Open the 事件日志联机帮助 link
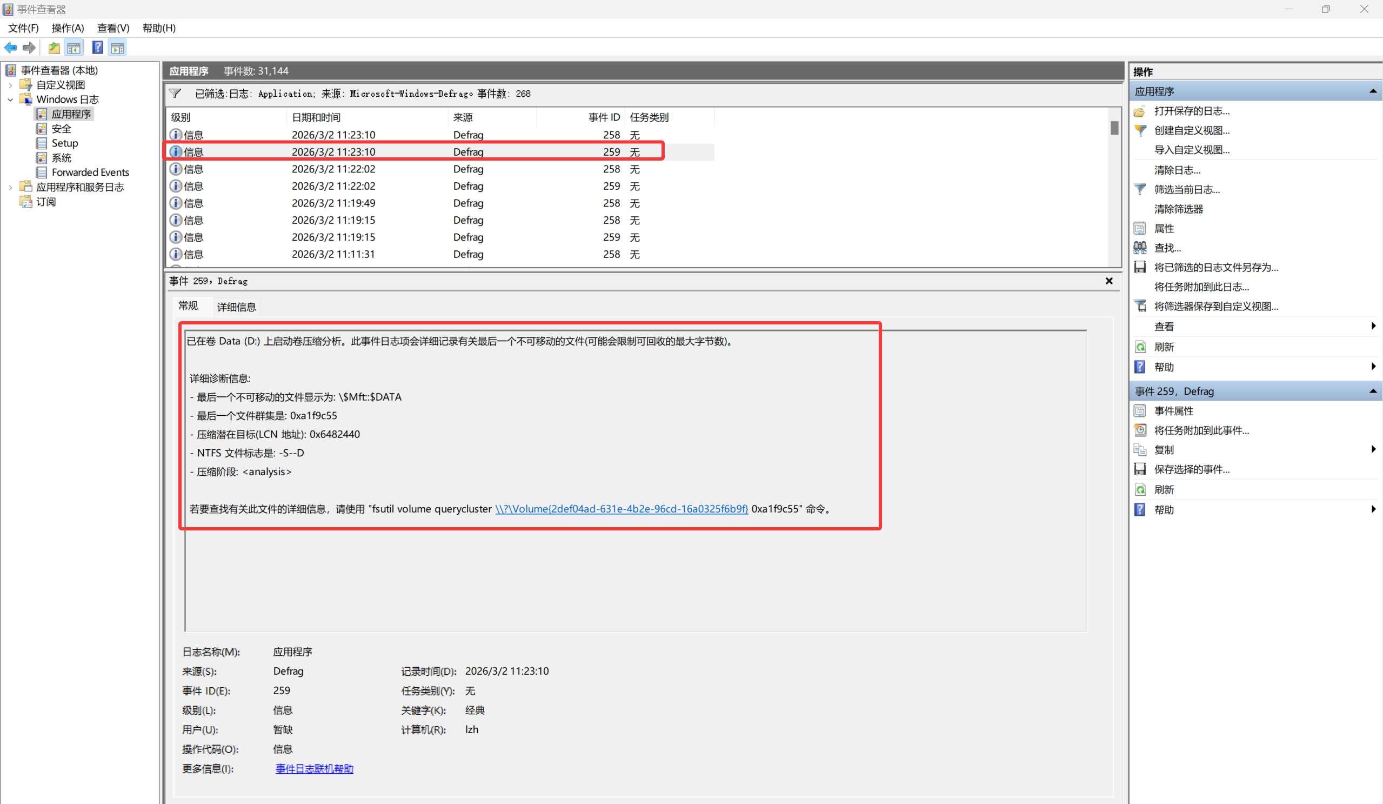Image resolution: width=1383 pixels, height=804 pixels. click(314, 768)
